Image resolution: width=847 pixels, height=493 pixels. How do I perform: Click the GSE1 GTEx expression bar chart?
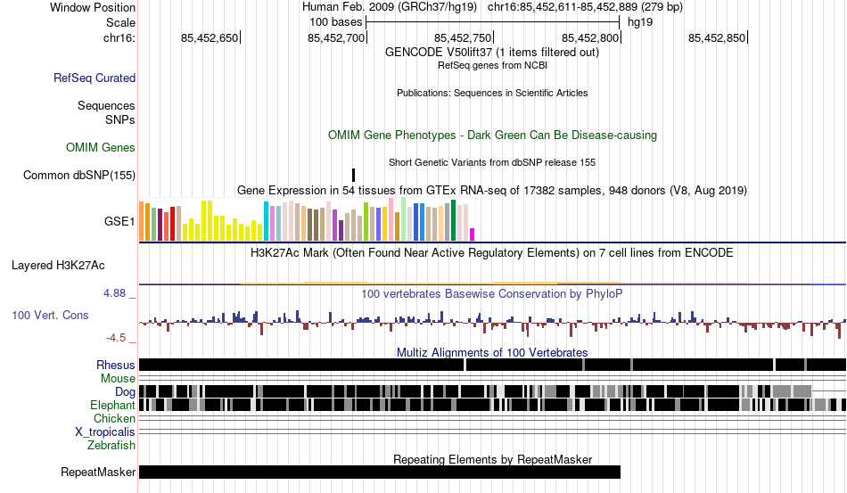coord(307,220)
